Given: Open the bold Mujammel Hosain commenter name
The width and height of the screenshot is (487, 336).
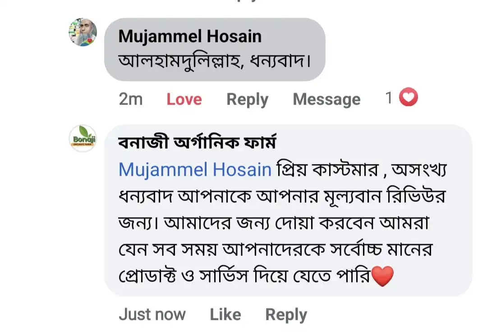Looking at the screenshot, I should point(190,36).
